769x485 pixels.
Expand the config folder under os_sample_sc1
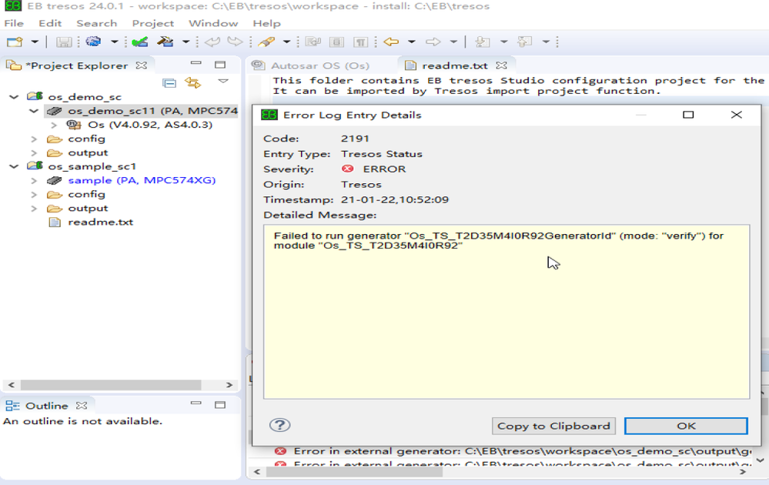[x=33, y=193]
